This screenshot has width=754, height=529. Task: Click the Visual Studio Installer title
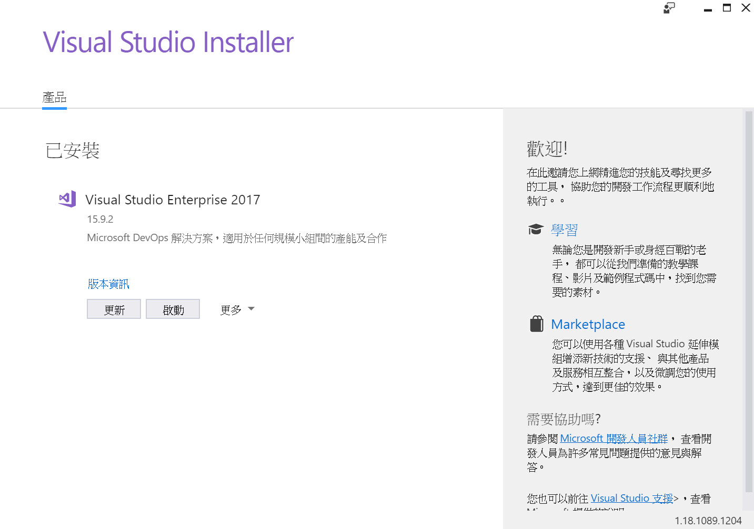pos(168,42)
